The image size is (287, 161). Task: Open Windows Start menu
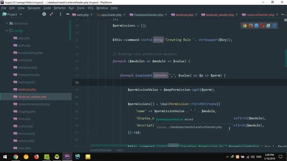click(x=5, y=157)
